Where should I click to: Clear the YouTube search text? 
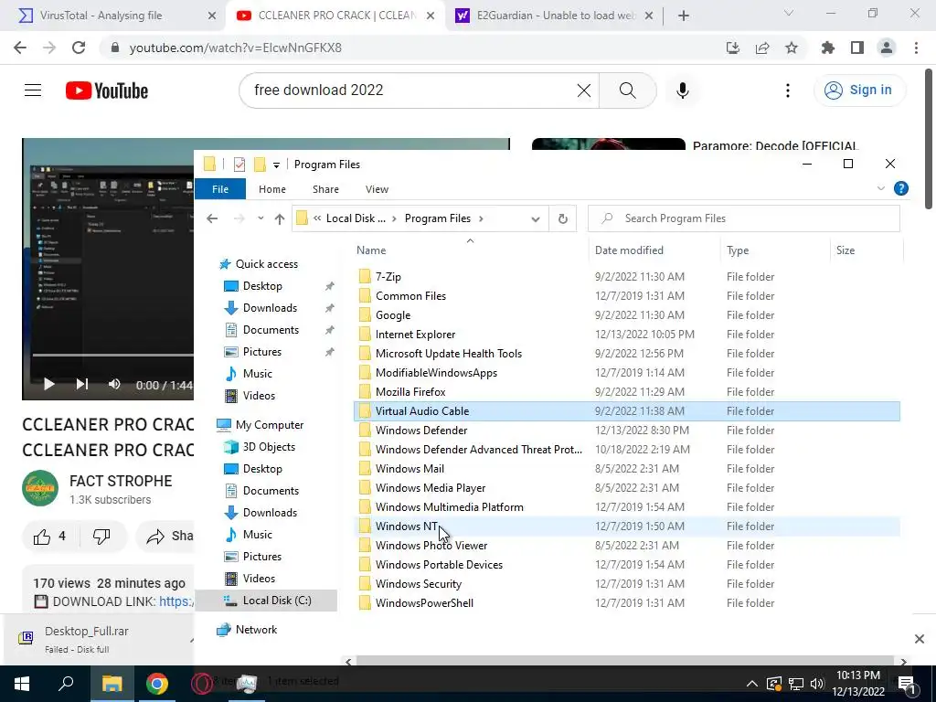[x=584, y=90]
